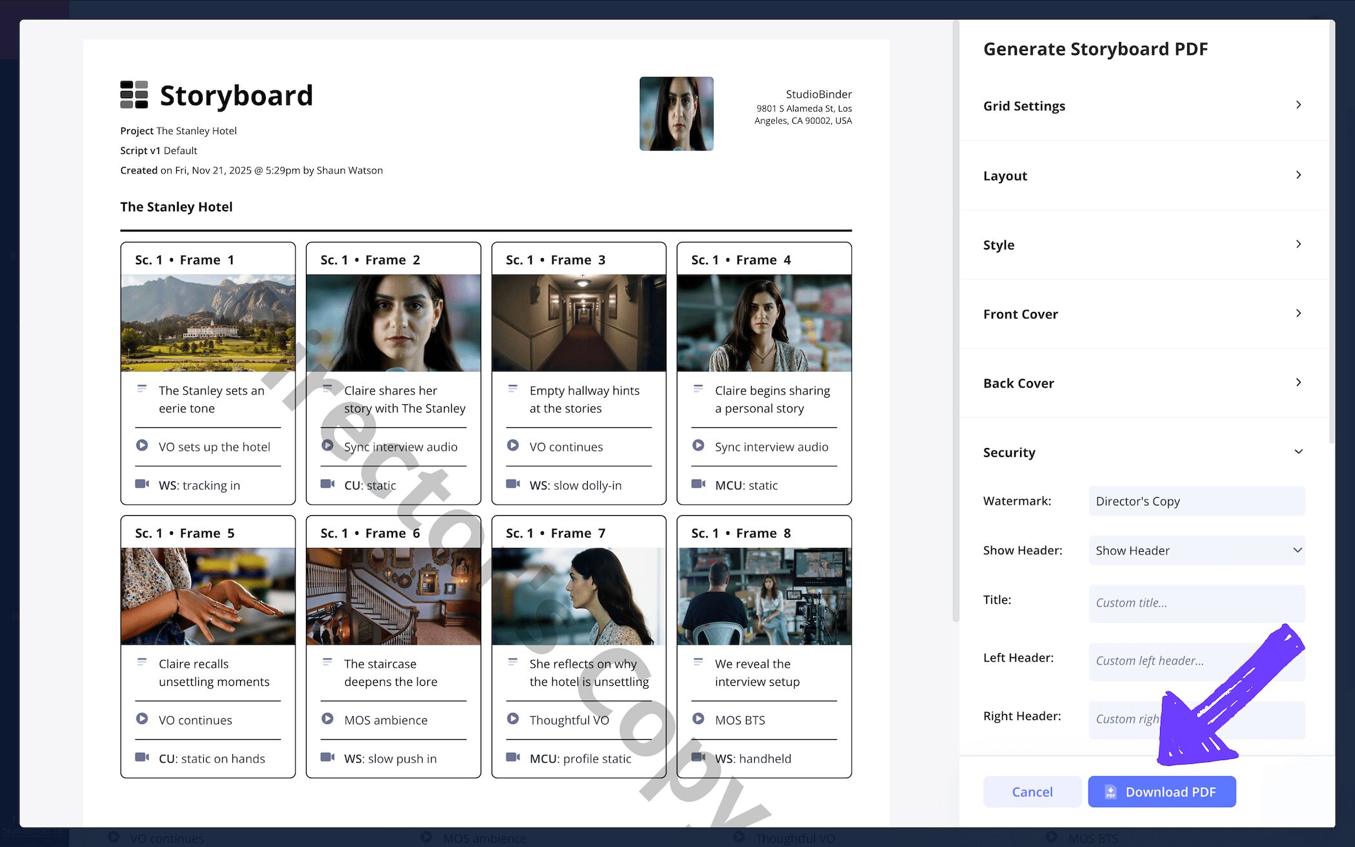
Task: Click the script notes icon on Frame 3
Action: (513, 389)
